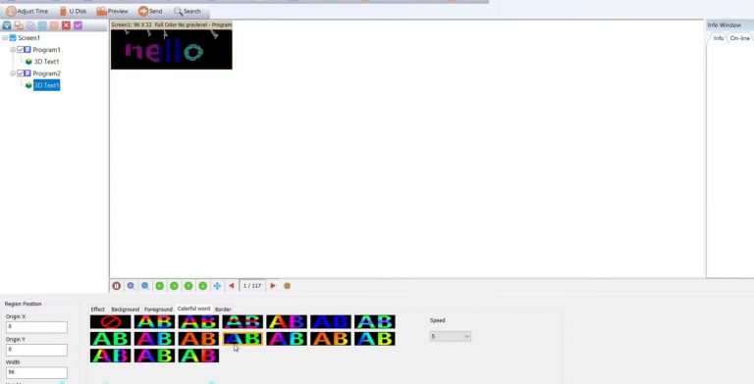Go to previous frame with the red left arrow
This screenshot has height=384, width=754.
tap(232, 286)
